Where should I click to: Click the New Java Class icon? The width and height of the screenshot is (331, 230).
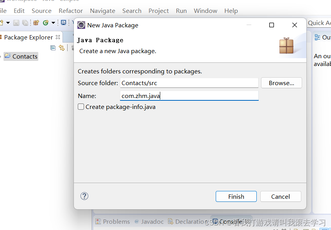(46, 23)
